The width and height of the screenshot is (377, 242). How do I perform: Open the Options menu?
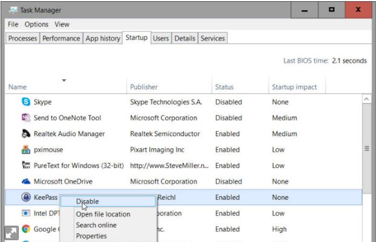pos(36,24)
